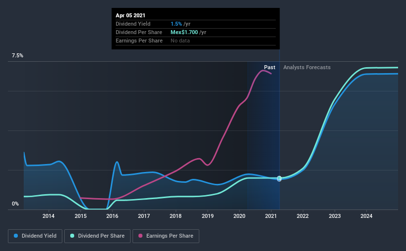Click the 0% y-axis label
The height and width of the screenshot is (251, 406).
tap(15, 204)
